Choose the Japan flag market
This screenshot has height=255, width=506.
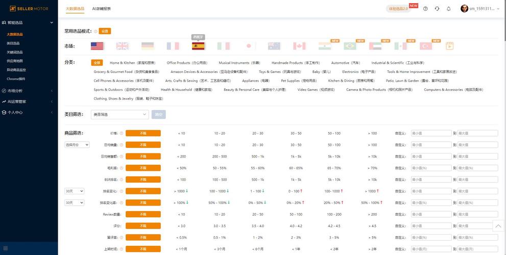(x=249, y=46)
